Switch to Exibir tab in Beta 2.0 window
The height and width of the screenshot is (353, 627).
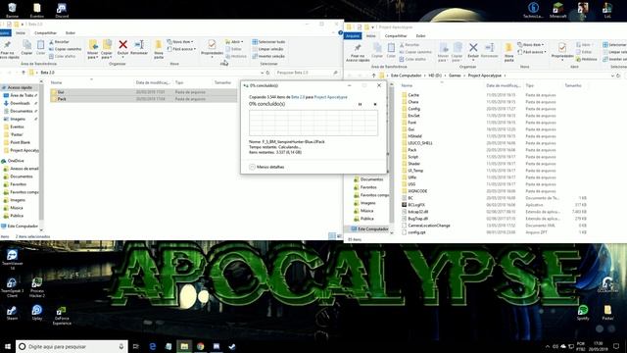coord(71,32)
